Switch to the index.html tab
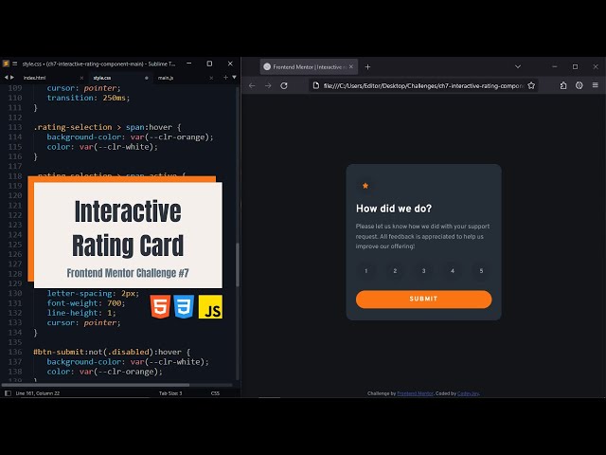 pos(34,78)
